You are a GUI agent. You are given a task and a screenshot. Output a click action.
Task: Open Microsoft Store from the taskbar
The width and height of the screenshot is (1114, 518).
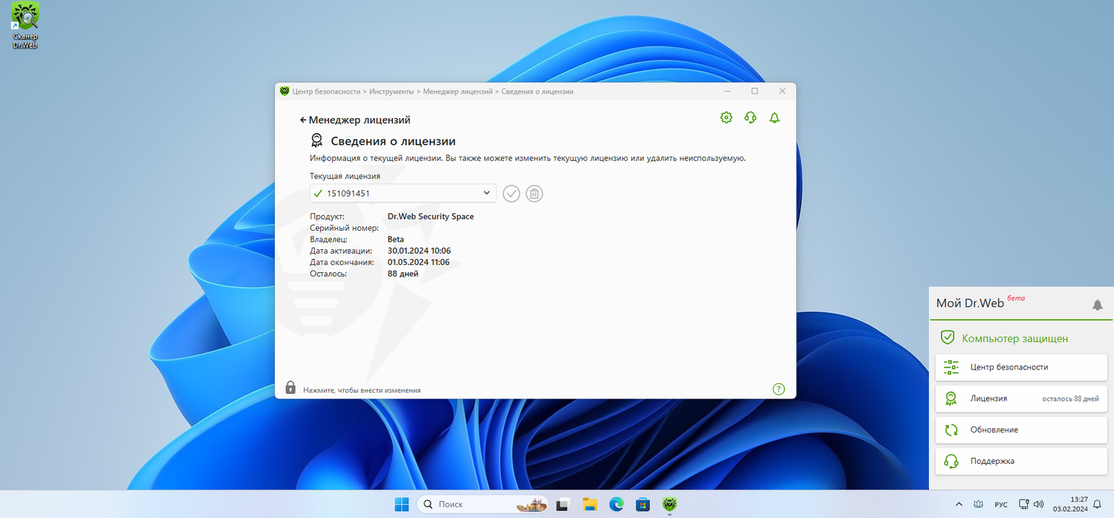tap(642, 504)
